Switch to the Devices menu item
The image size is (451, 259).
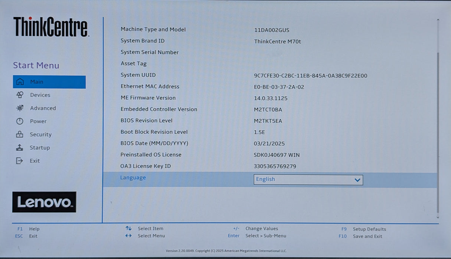(40, 95)
